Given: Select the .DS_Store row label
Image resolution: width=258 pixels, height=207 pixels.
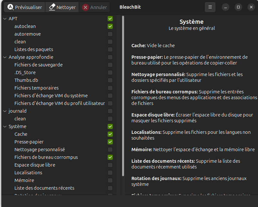Looking at the screenshot, I should pos(25,73).
